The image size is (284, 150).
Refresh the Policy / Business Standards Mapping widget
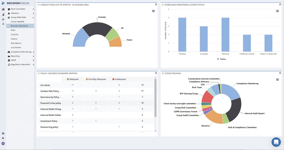(x=39, y=74)
